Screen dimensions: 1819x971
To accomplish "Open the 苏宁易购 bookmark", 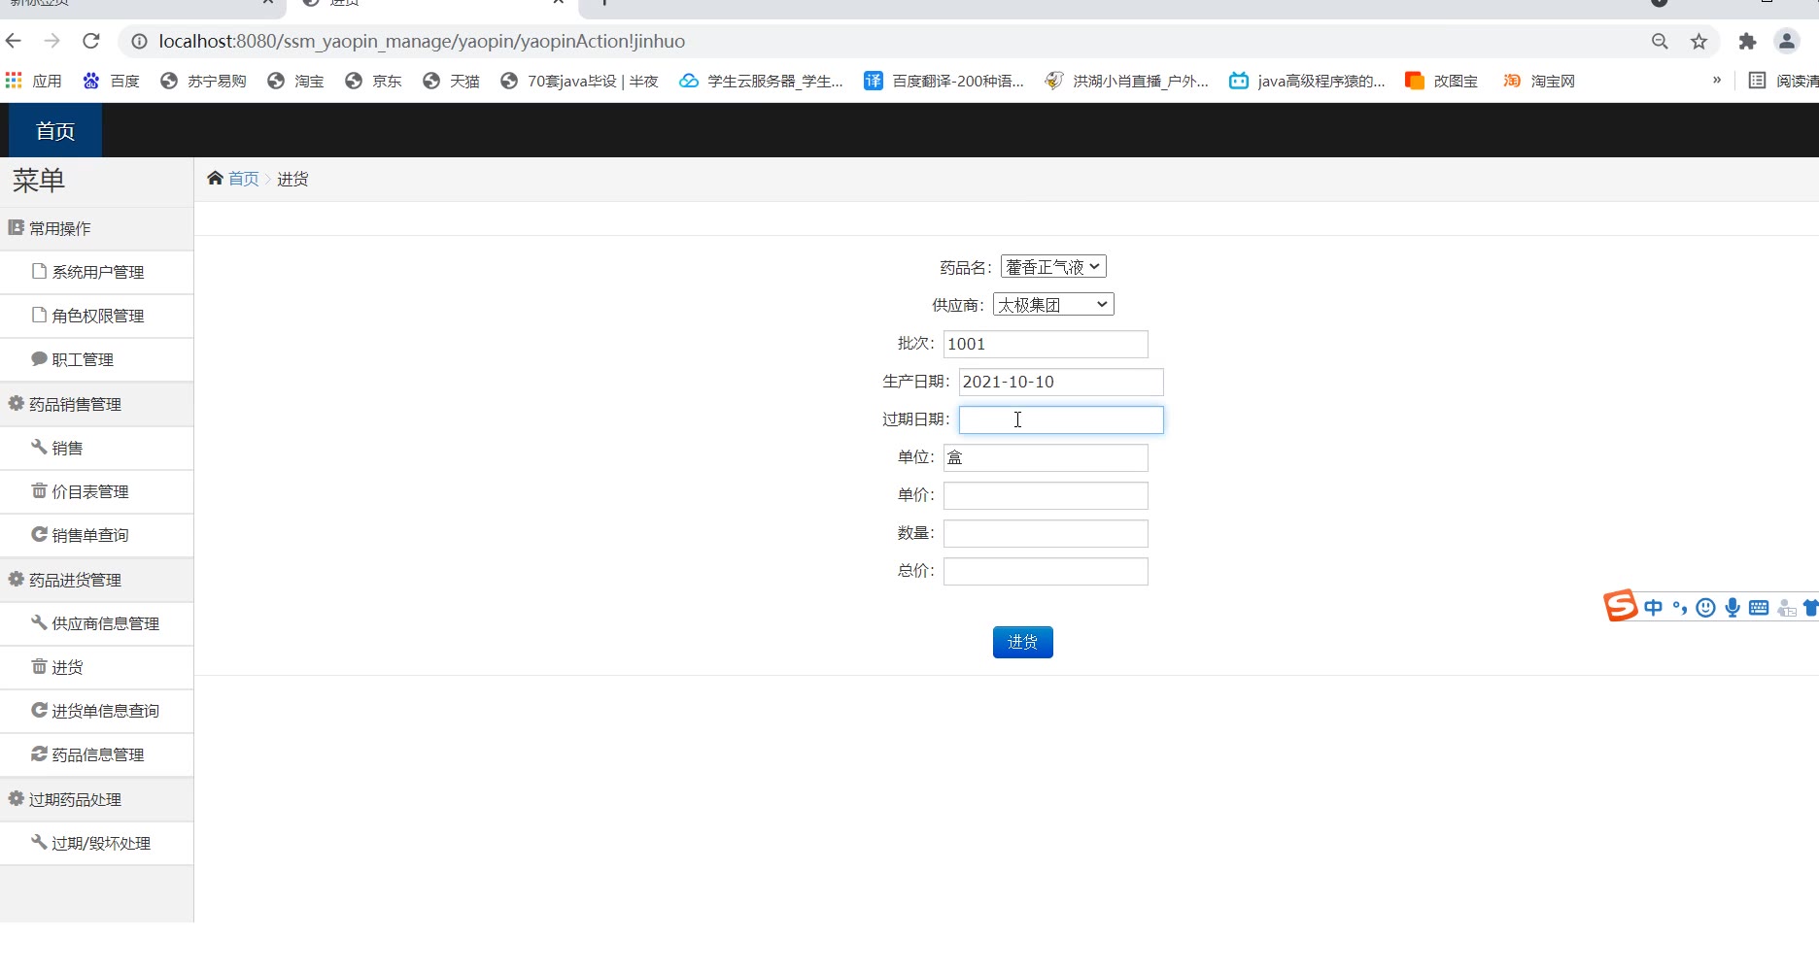I will (x=203, y=81).
